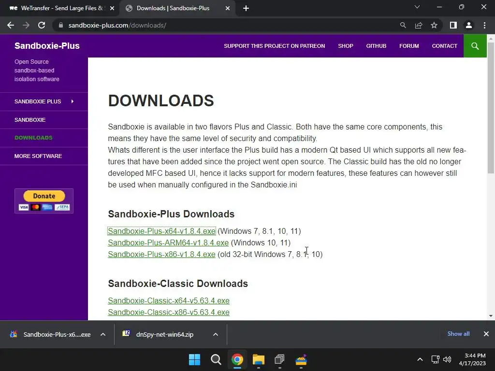Click the address bar URL
This screenshot has height=371, width=495.
[117, 25]
